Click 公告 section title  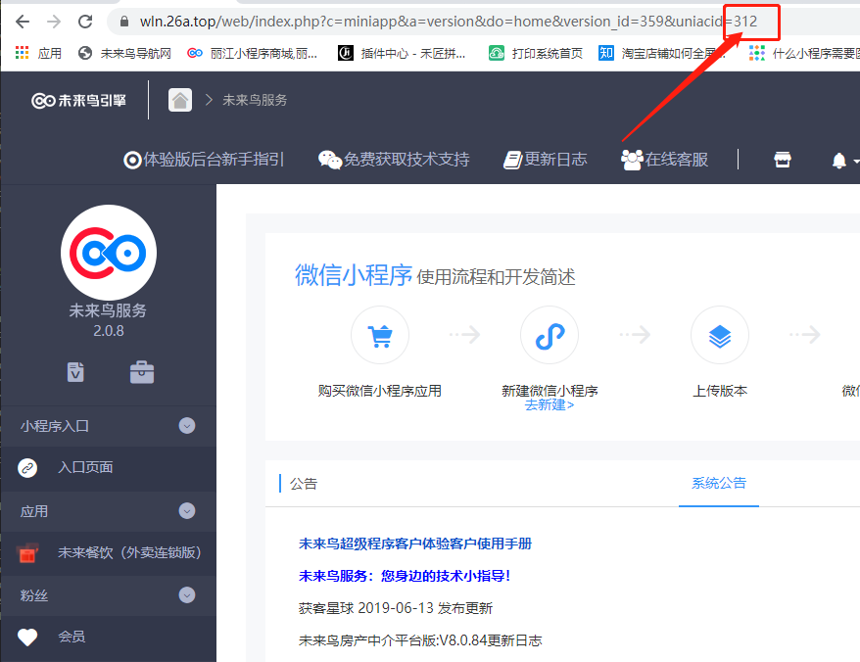[x=304, y=484]
